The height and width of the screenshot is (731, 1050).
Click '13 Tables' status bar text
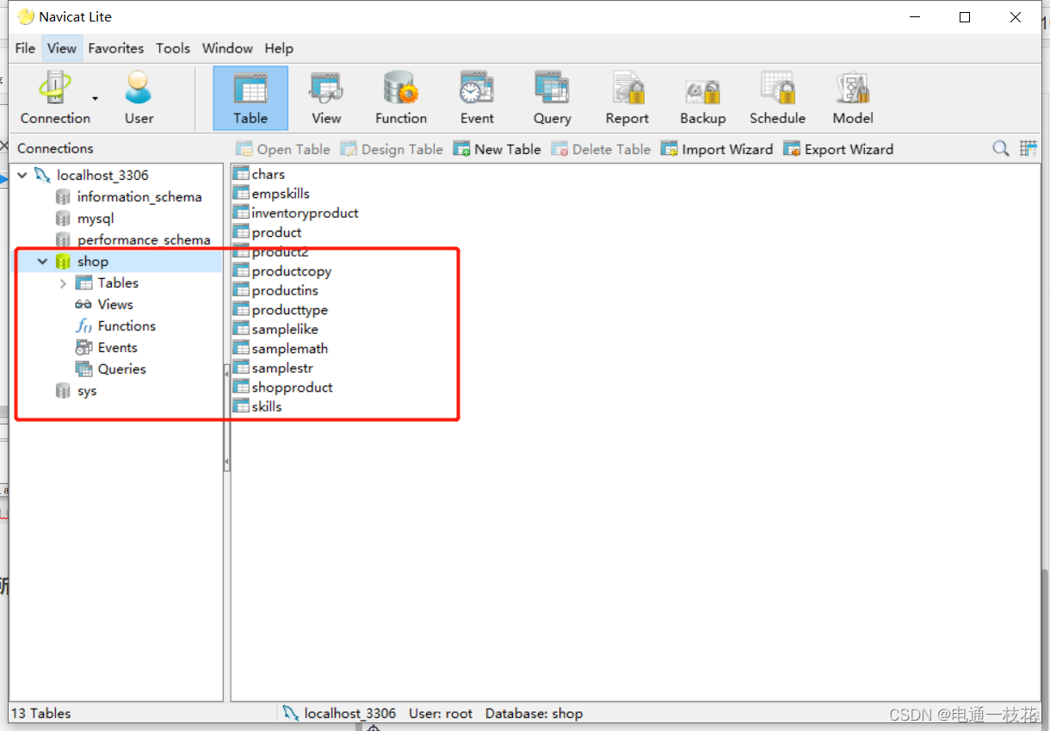click(x=40, y=713)
